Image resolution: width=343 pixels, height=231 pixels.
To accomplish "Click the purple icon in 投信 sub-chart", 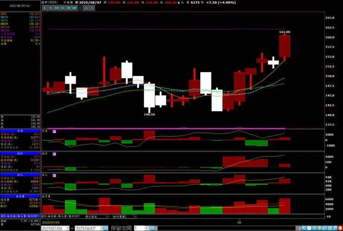I will click(x=54, y=154).
